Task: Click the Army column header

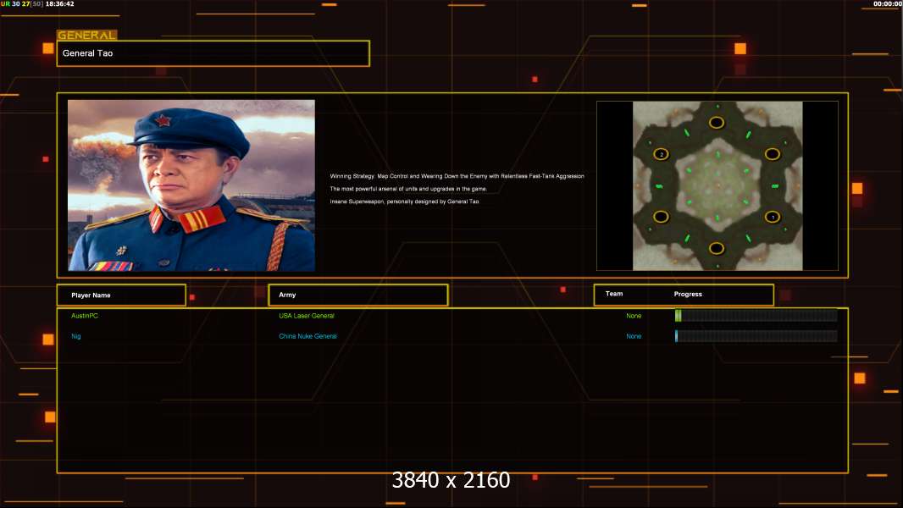Action: [x=358, y=295]
